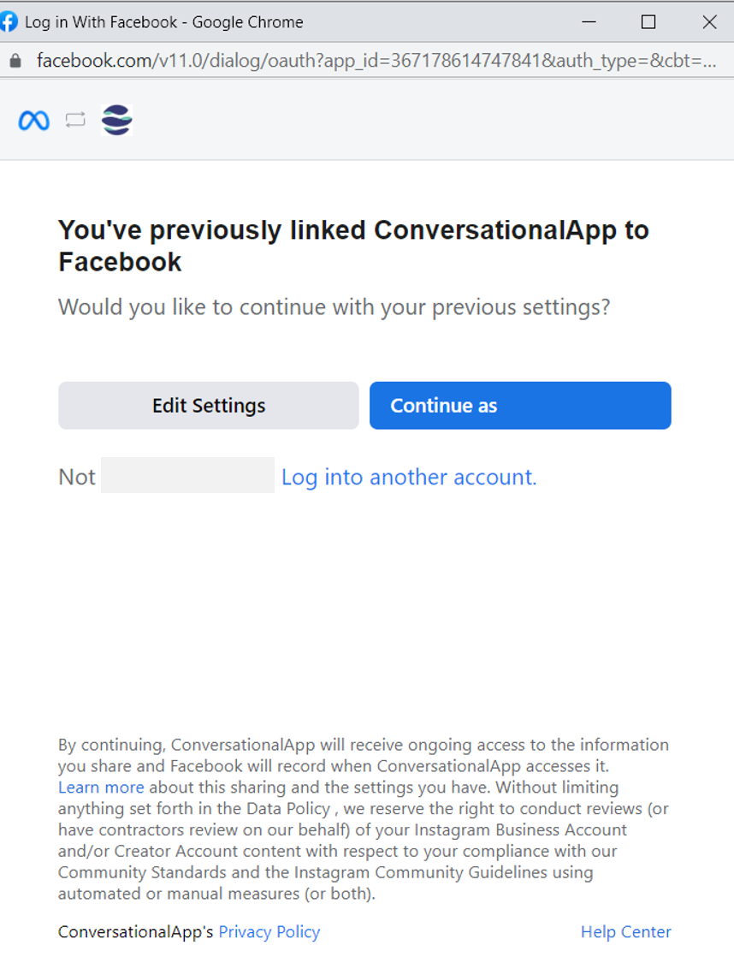Click the 'Log in With Facebook' window title text
The width and height of the screenshot is (734, 963).
coord(163,22)
